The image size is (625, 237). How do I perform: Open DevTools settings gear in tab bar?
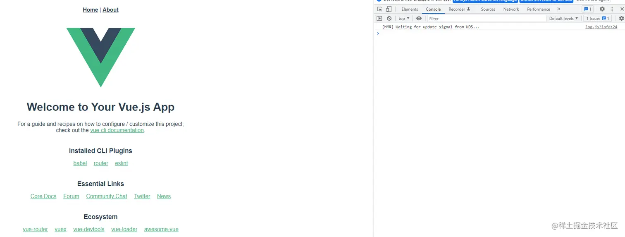(x=602, y=9)
